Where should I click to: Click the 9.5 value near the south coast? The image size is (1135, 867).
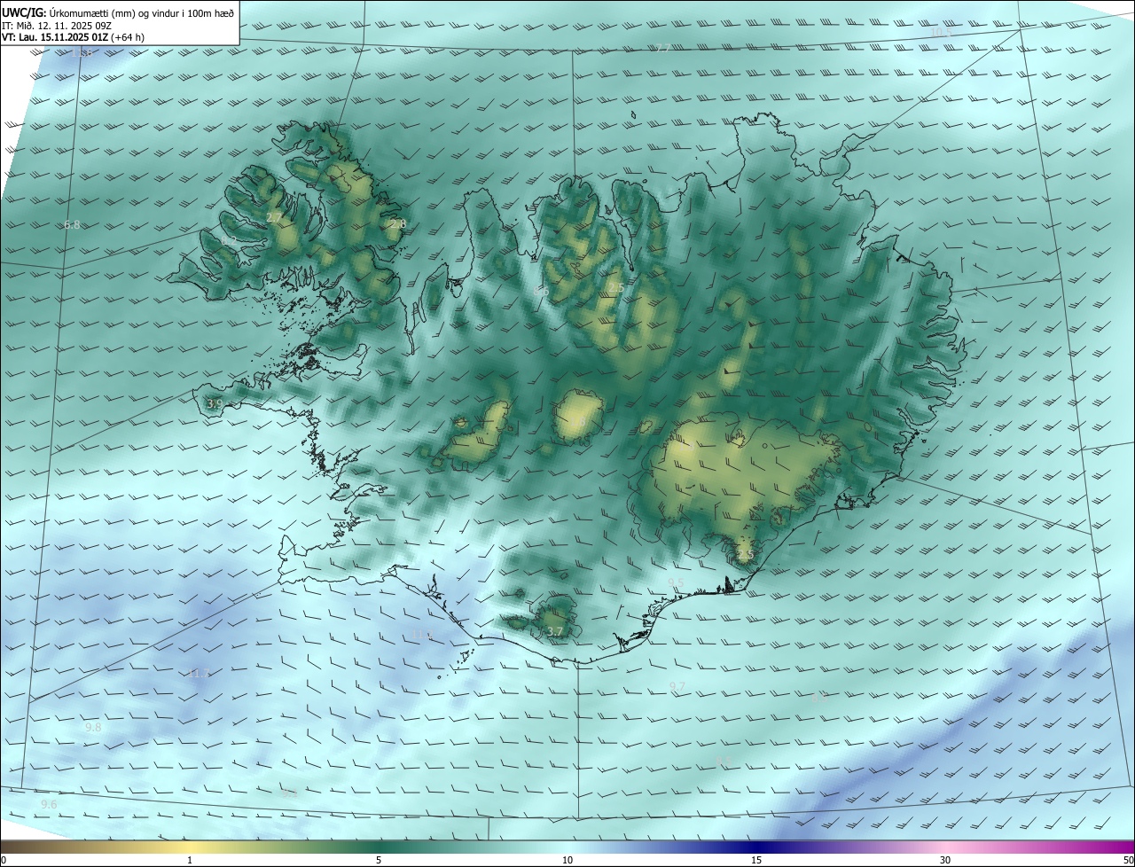coord(677,582)
